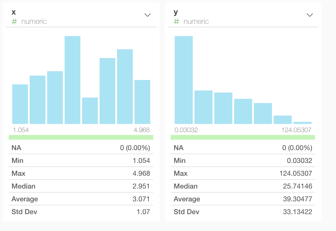
Task: Click the green valid-data bar under x histogram
Action: coord(81,137)
